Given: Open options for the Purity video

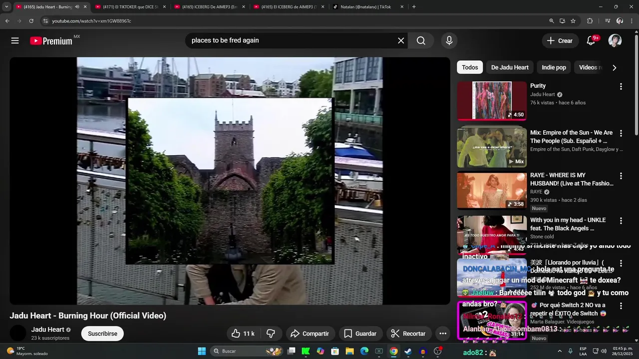Looking at the screenshot, I should click(621, 86).
